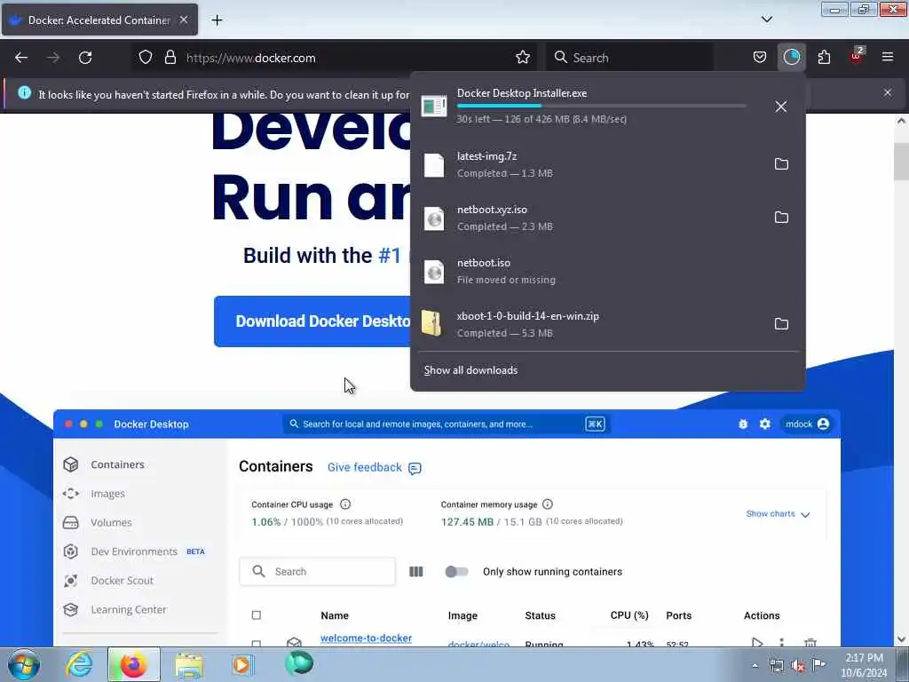Check the select-all containers checkbox
Screen dimensions: 909x682
pos(257,615)
